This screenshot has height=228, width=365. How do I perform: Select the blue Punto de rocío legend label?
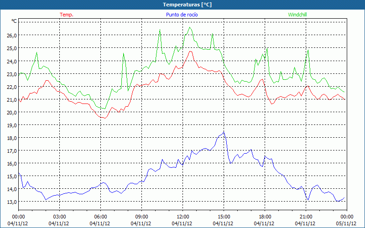click(182, 15)
